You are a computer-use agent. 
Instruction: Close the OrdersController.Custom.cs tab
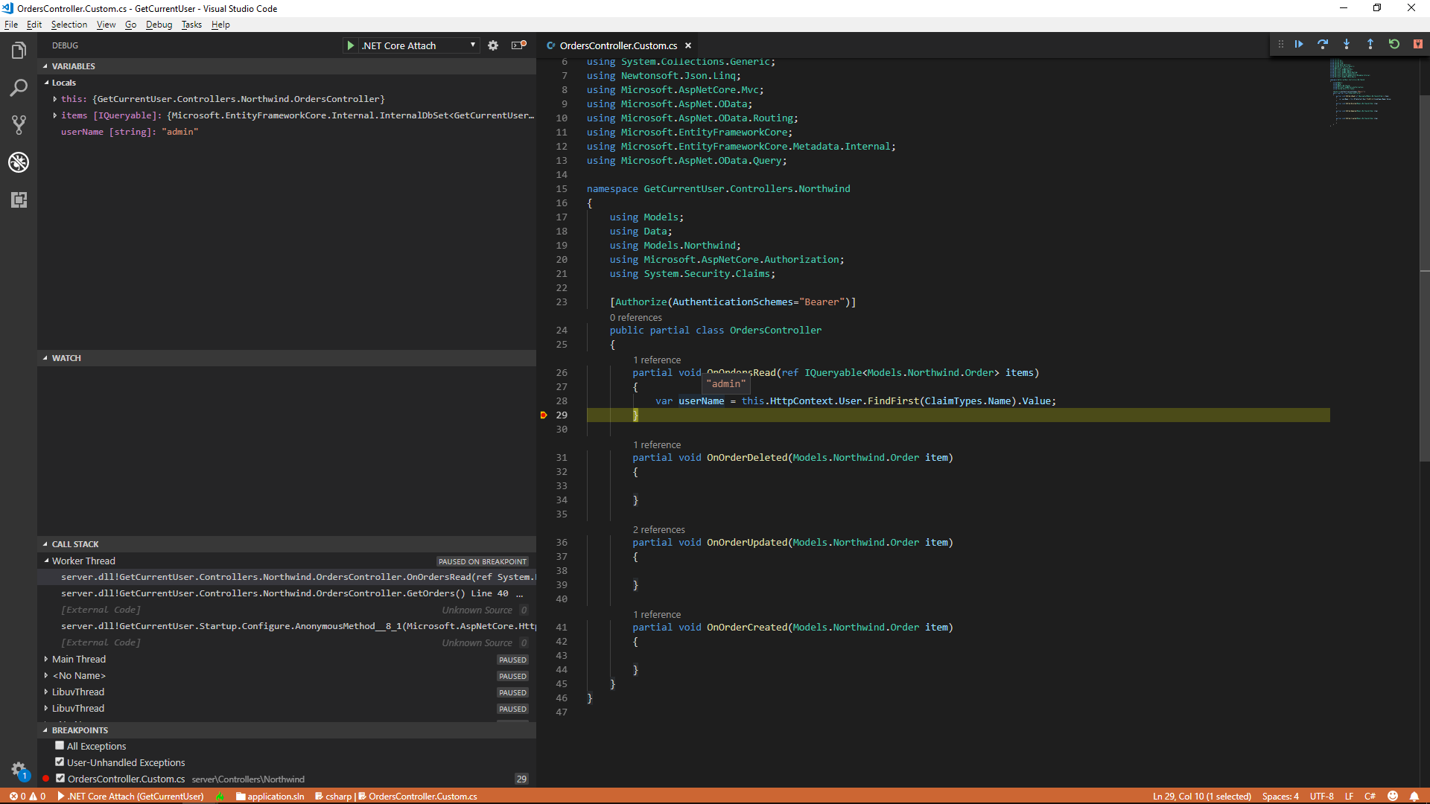pyautogui.click(x=688, y=45)
